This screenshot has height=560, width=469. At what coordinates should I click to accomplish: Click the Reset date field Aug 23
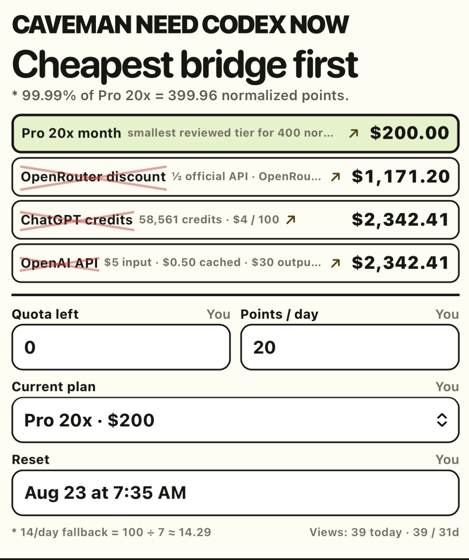coord(235,493)
